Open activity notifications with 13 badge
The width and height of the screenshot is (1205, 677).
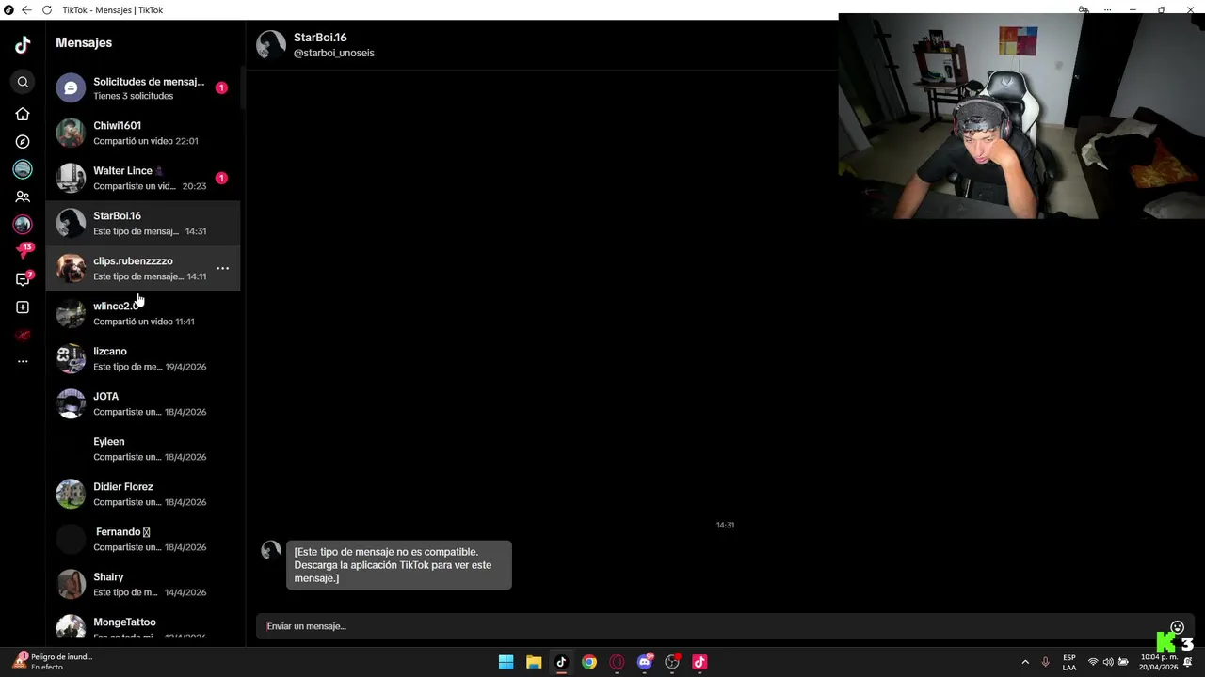(x=23, y=251)
